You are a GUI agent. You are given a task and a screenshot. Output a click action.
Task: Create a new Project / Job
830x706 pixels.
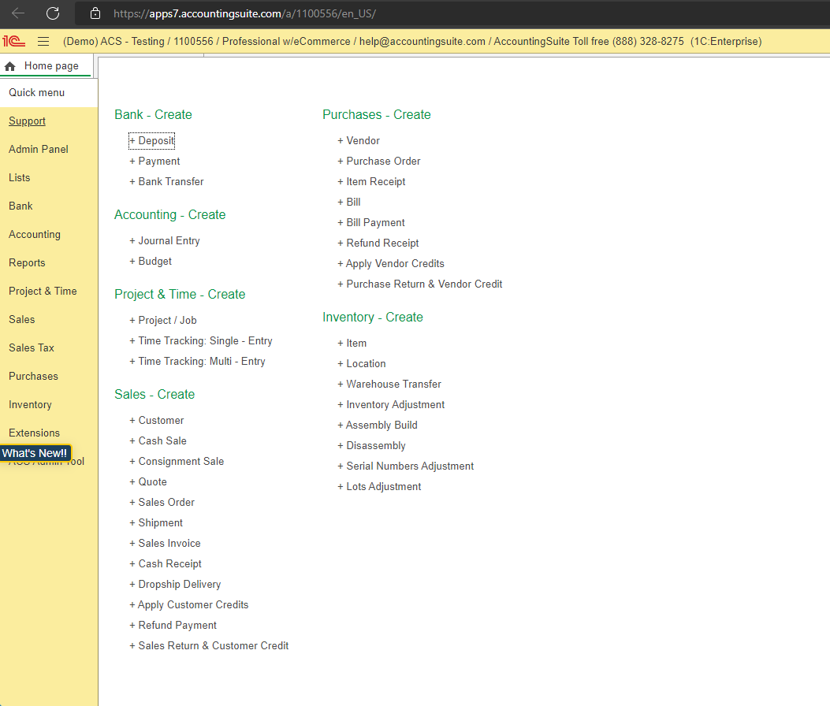tap(163, 321)
